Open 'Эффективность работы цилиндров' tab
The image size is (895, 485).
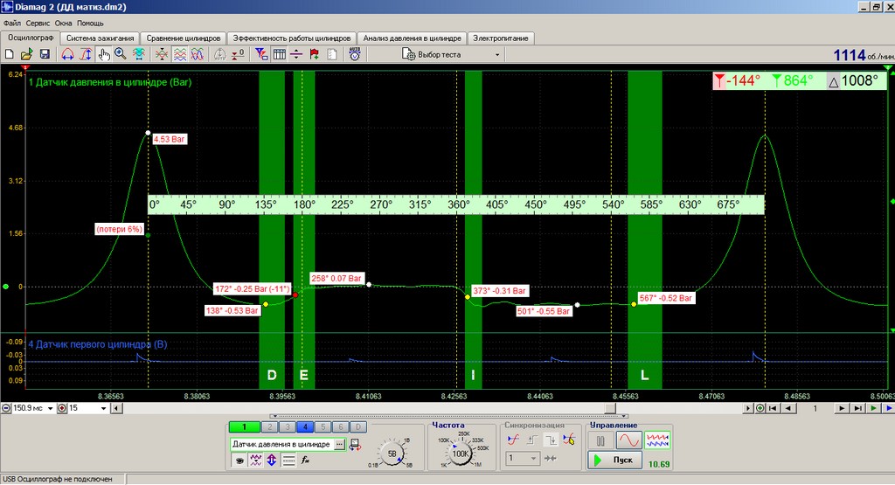click(292, 38)
